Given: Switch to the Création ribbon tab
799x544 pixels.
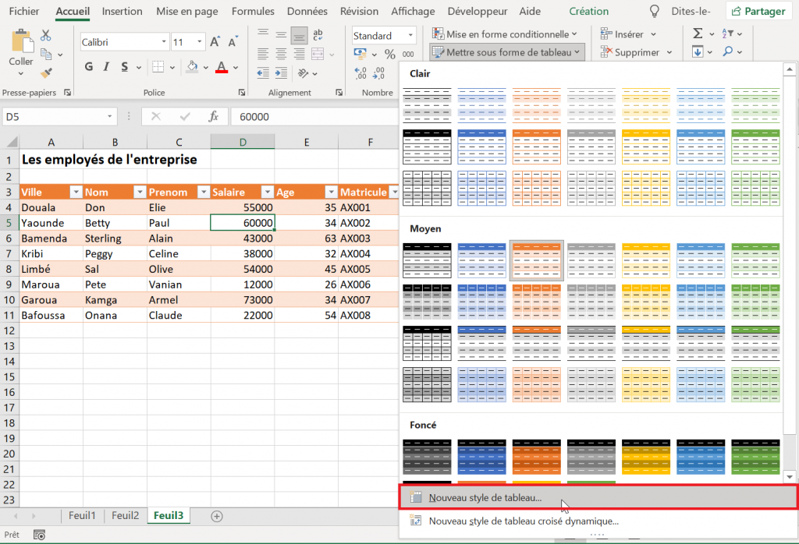Looking at the screenshot, I should pyautogui.click(x=588, y=11).
